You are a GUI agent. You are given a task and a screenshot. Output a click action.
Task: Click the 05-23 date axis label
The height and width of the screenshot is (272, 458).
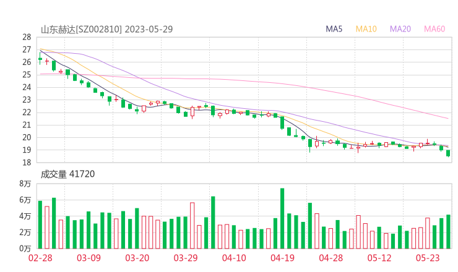click(428, 258)
